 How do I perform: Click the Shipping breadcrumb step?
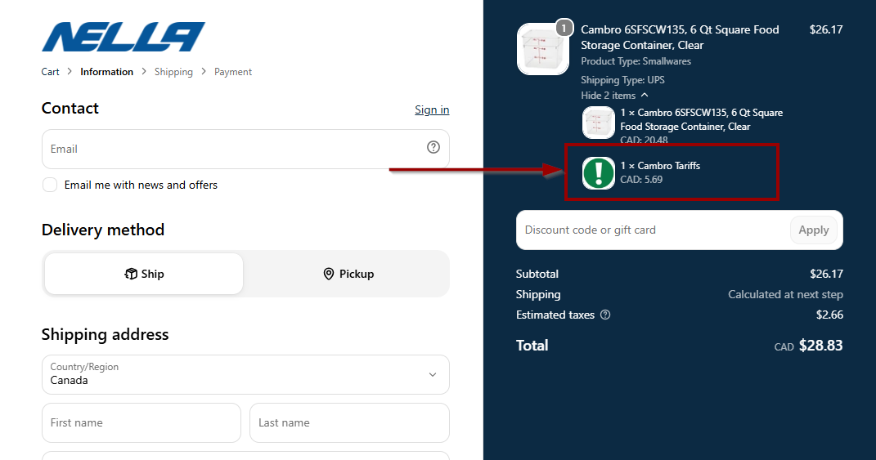(173, 72)
